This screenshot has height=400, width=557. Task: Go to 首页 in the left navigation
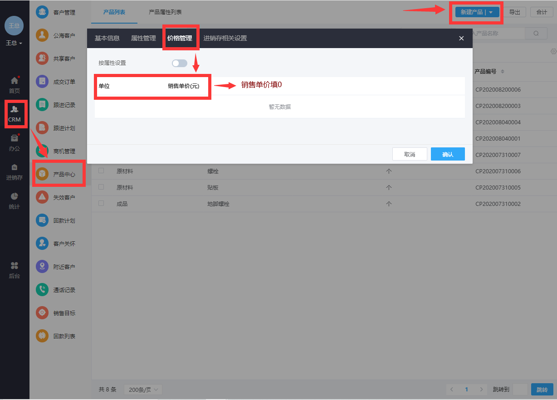point(15,85)
